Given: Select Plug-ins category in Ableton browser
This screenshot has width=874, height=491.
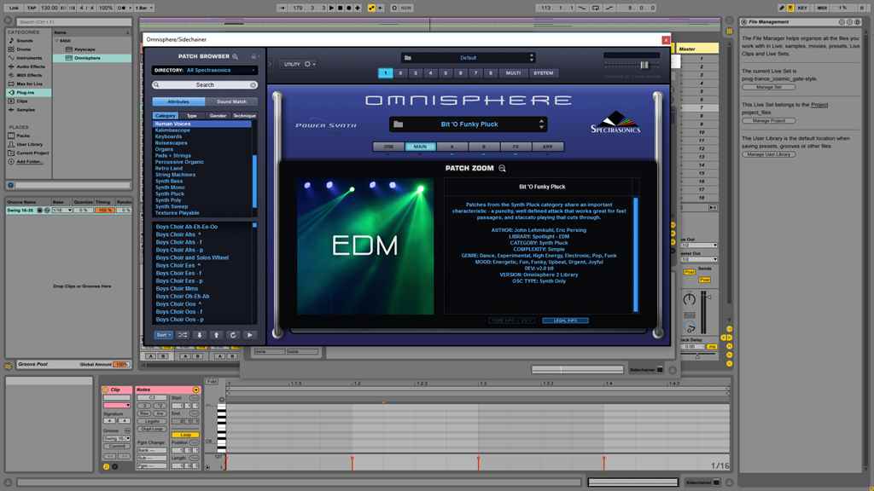Looking at the screenshot, I should (x=28, y=92).
